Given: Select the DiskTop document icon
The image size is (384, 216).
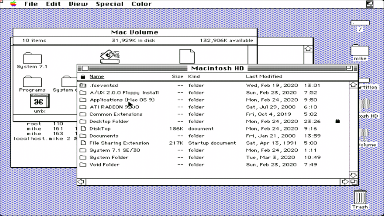Looking at the screenshot, I should 83,128.
